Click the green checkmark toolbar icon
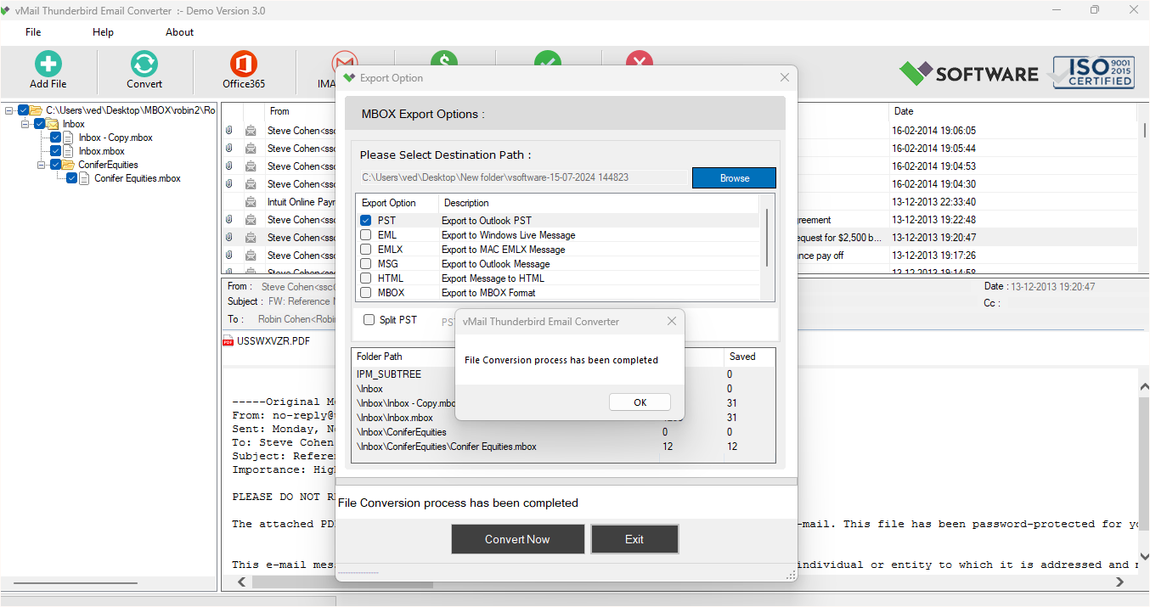The image size is (1150, 607). pos(548,59)
